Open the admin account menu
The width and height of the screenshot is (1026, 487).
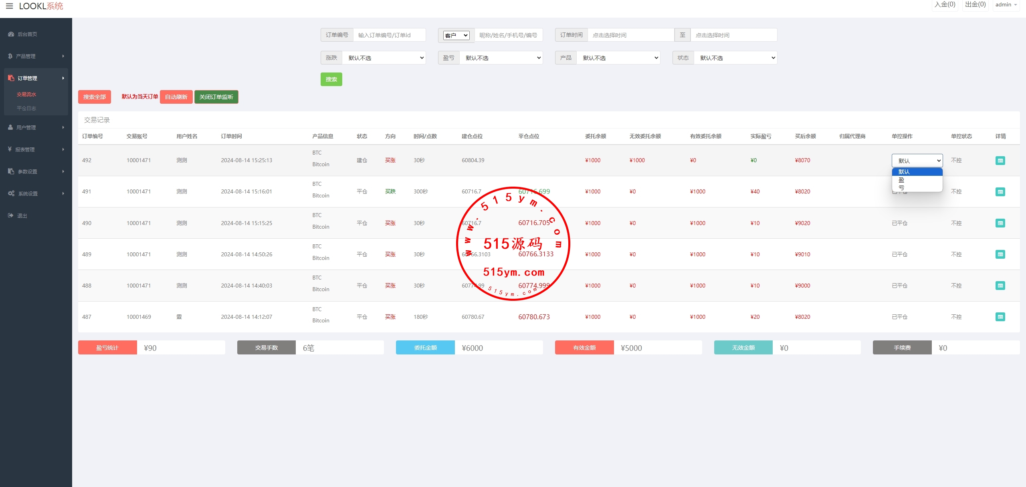[x=1006, y=5]
